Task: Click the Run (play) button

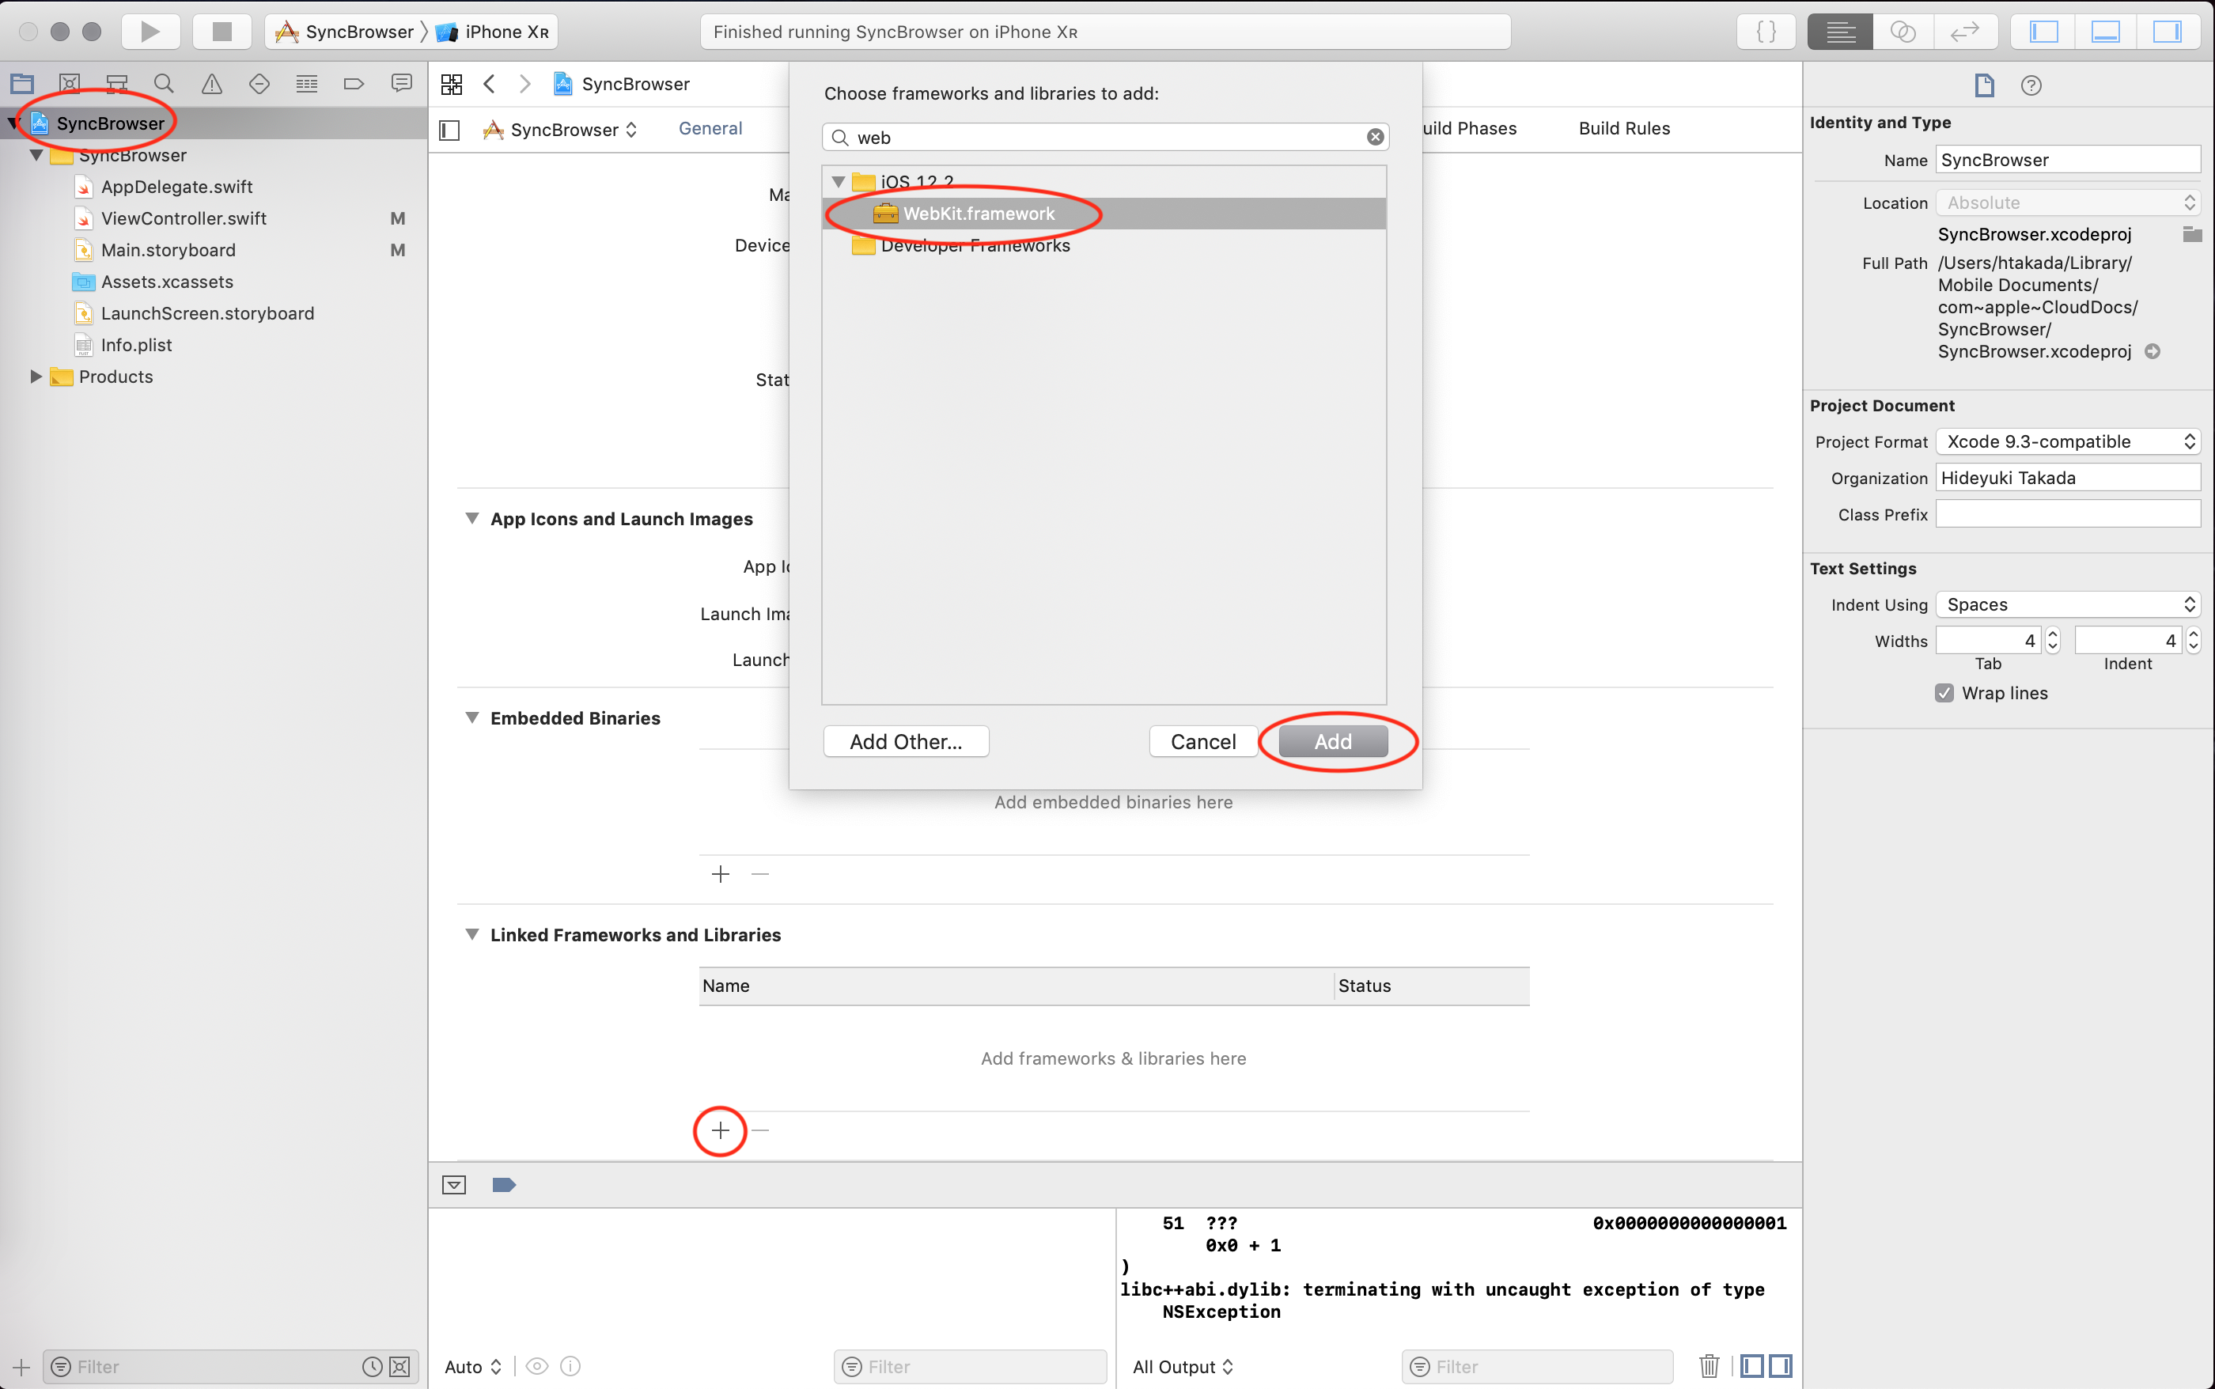Action: point(150,31)
